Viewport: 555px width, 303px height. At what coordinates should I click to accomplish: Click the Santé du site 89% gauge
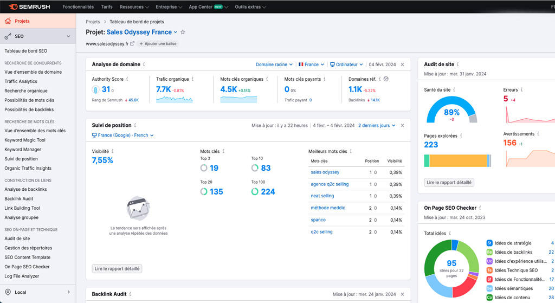point(451,110)
